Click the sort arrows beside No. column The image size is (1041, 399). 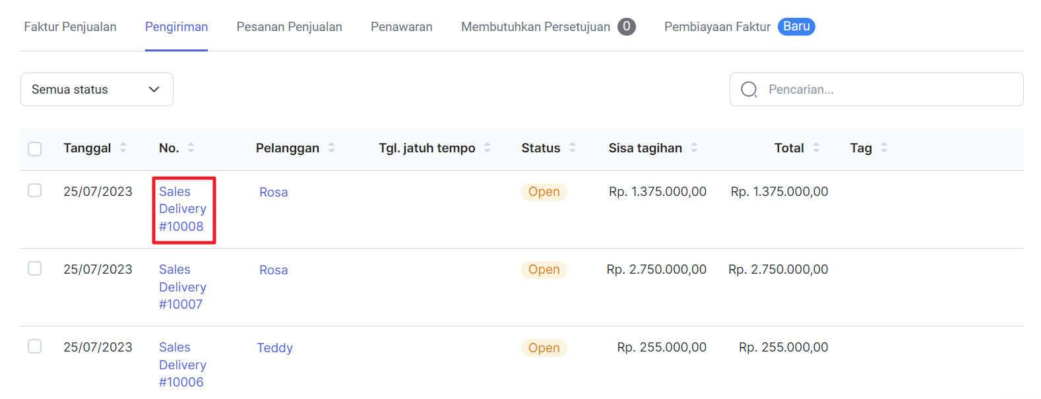[x=191, y=148]
